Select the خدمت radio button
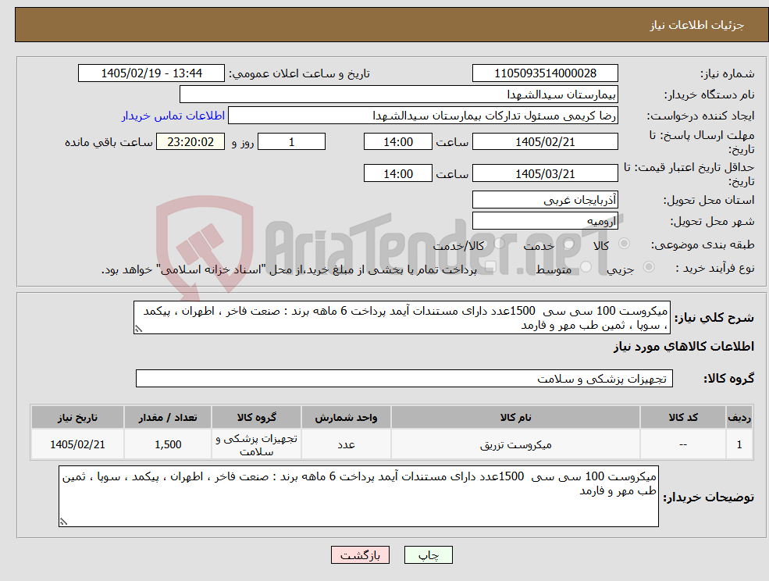The height and width of the screenshot is (581, 769). 569,244
